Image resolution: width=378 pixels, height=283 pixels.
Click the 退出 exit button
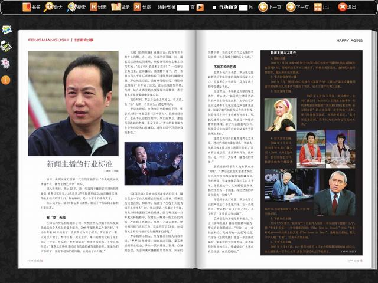(347, 7)
